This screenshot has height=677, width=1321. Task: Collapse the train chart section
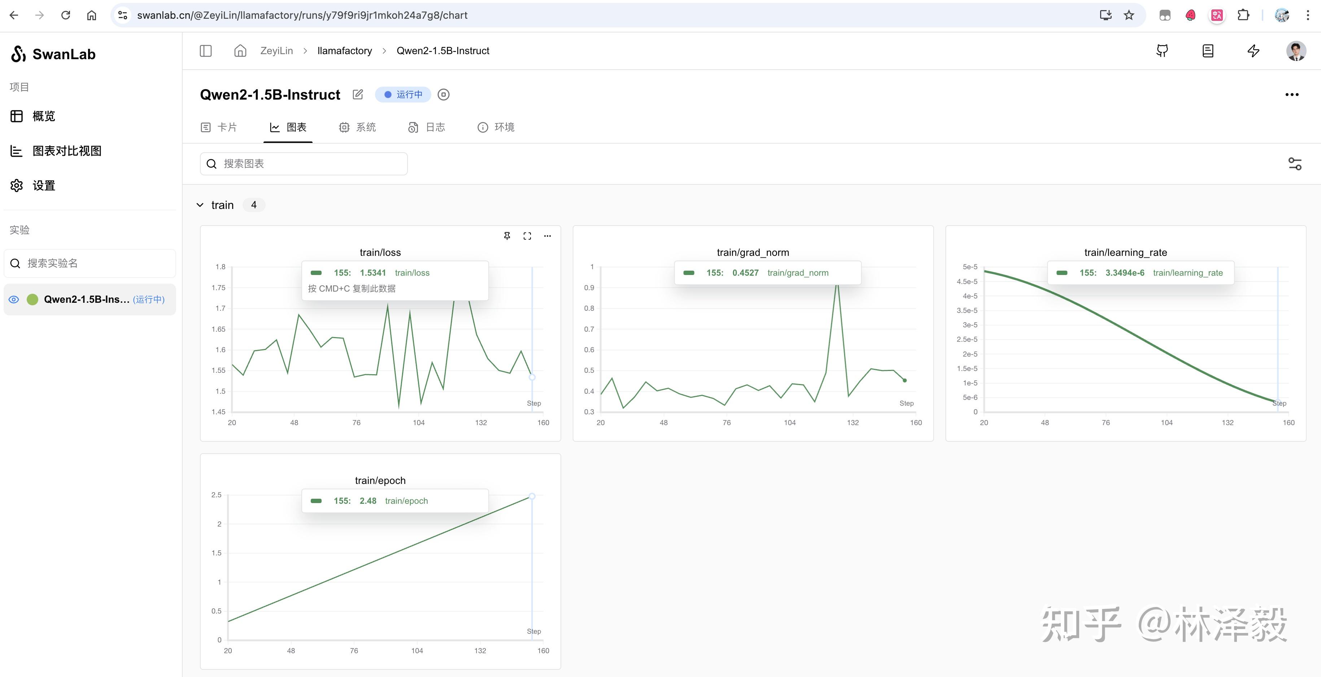click(200, 205)
